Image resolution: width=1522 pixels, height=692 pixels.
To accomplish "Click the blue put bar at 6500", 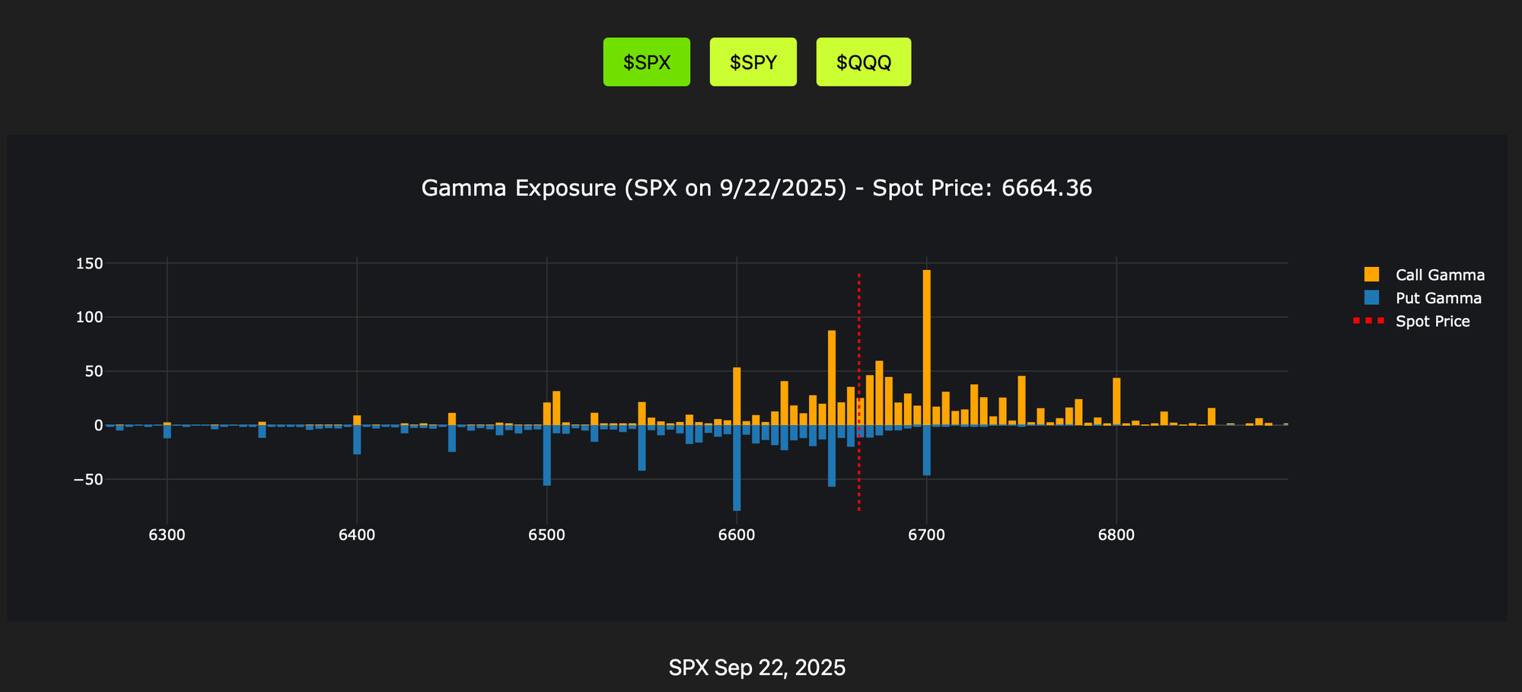I will pos(546,455).
